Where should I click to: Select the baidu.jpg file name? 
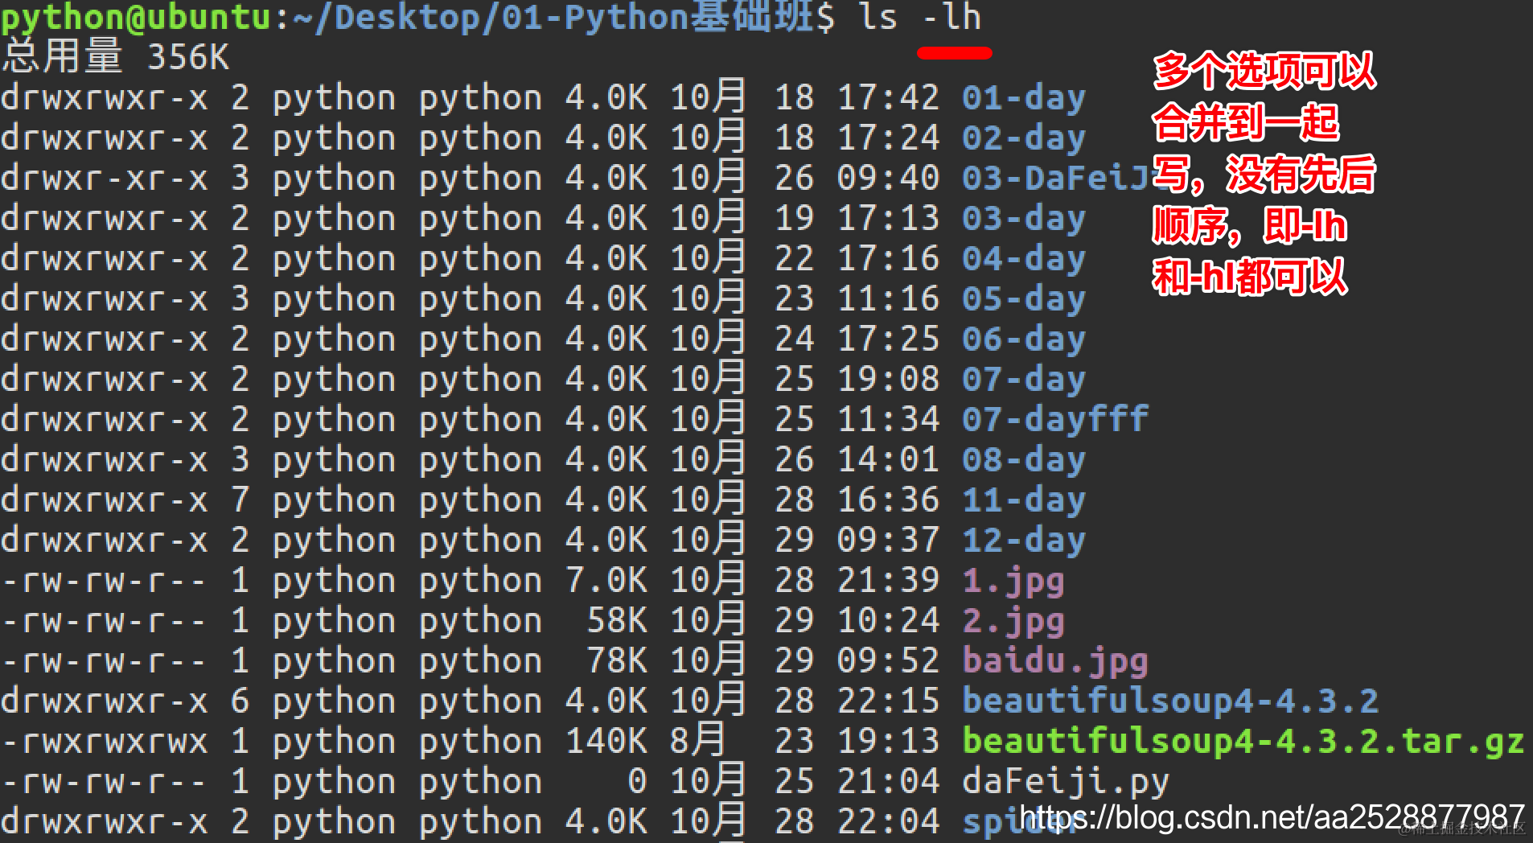coord(1054,662)
